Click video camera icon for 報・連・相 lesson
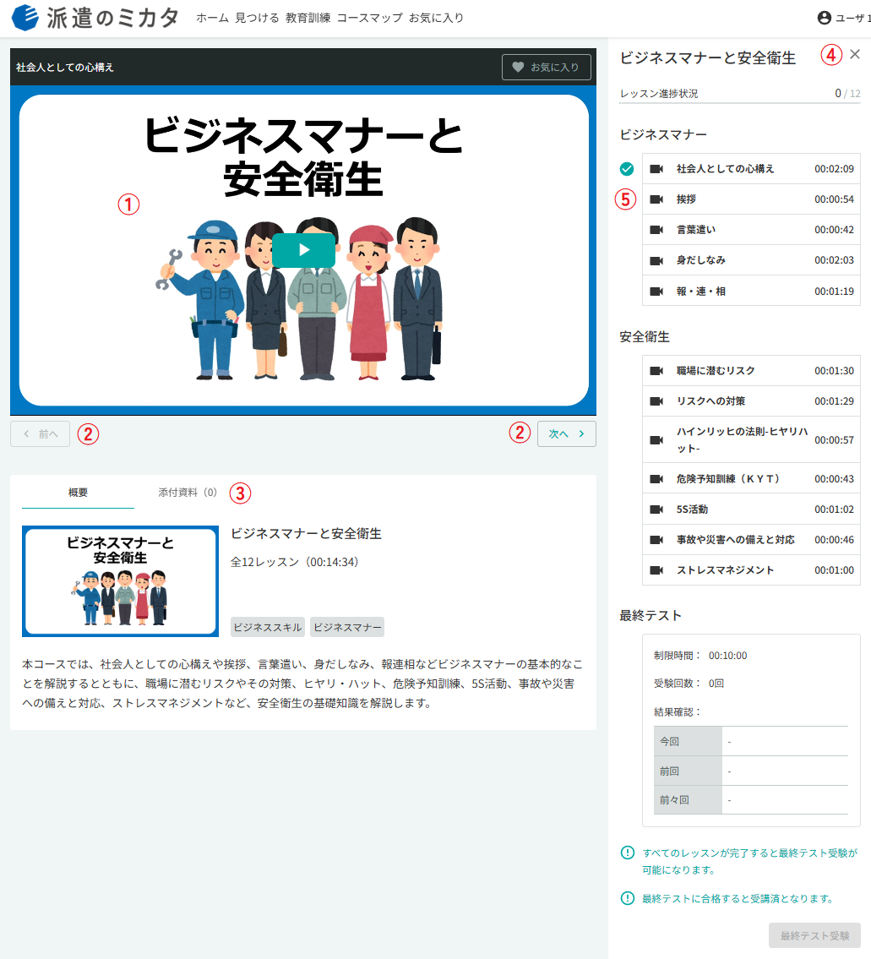 click(656, 292)
